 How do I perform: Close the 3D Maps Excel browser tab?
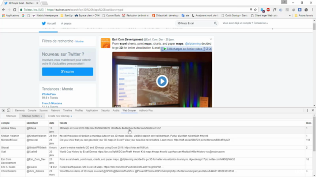38,3
